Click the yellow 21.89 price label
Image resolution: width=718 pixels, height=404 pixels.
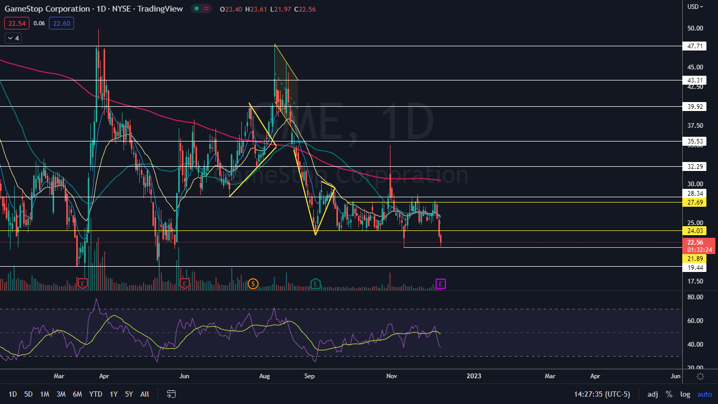[x=695, y=259]
